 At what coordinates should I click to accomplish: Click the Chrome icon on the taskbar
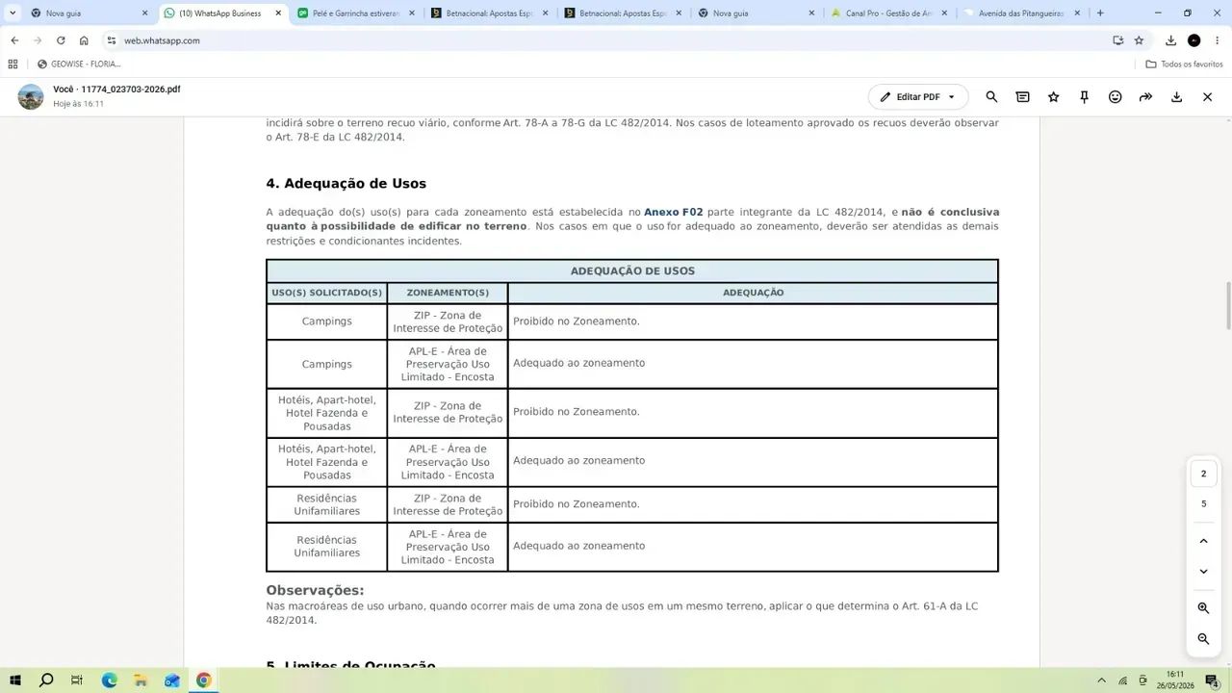[x=203, y=680]
